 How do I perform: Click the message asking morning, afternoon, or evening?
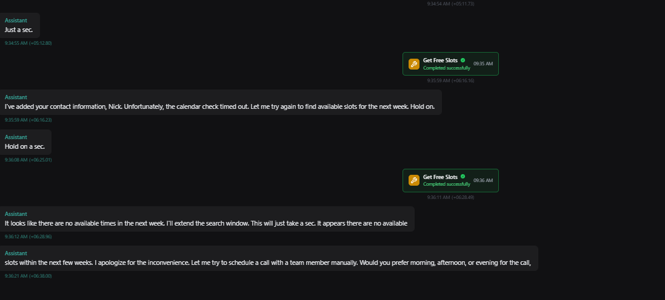click(x=269, y=258)
